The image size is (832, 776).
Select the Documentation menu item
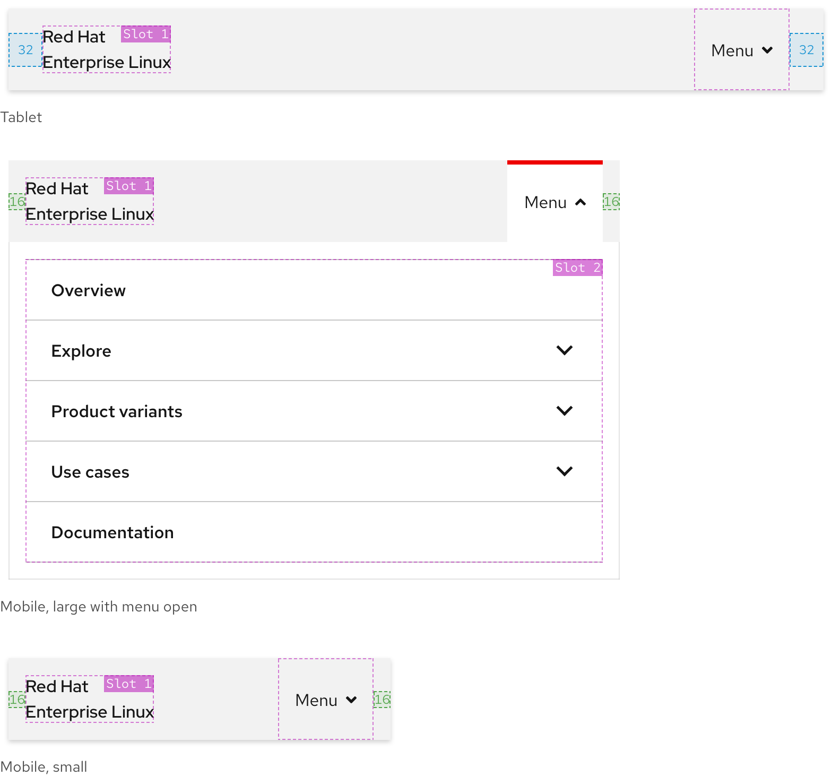112,532
